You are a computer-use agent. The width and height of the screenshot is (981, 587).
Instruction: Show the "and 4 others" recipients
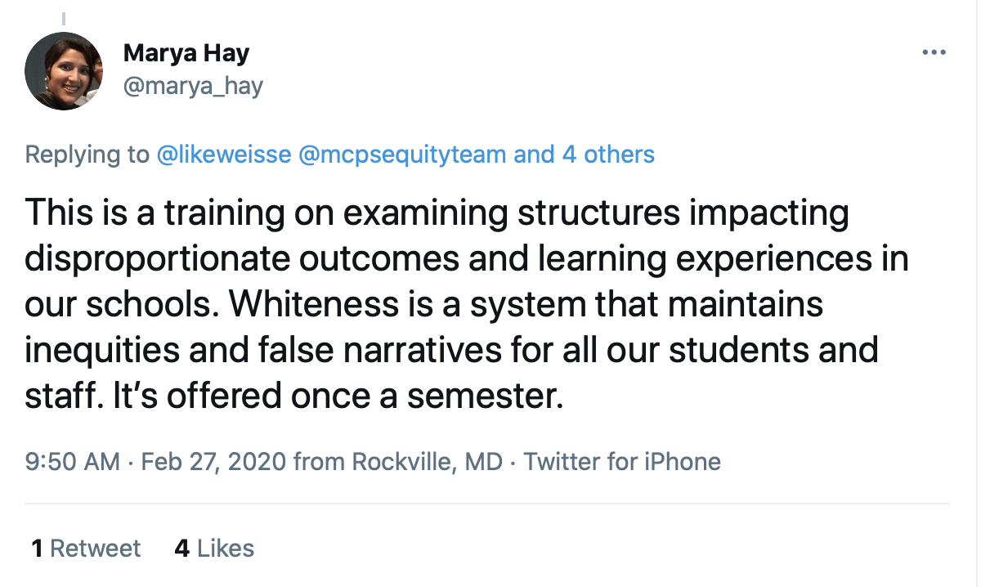[584, 154]
